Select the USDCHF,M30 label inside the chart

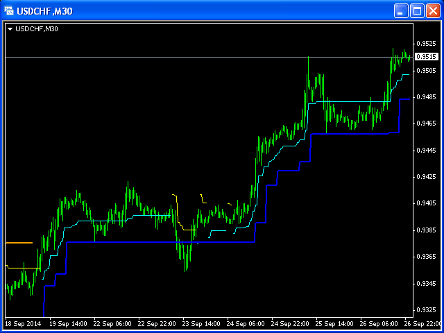[37, 29]
